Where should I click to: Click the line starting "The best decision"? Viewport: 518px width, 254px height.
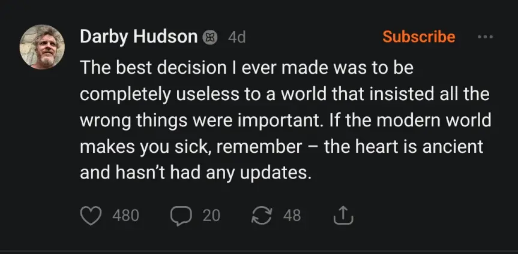pyautogui.click(x=247, y=68)
